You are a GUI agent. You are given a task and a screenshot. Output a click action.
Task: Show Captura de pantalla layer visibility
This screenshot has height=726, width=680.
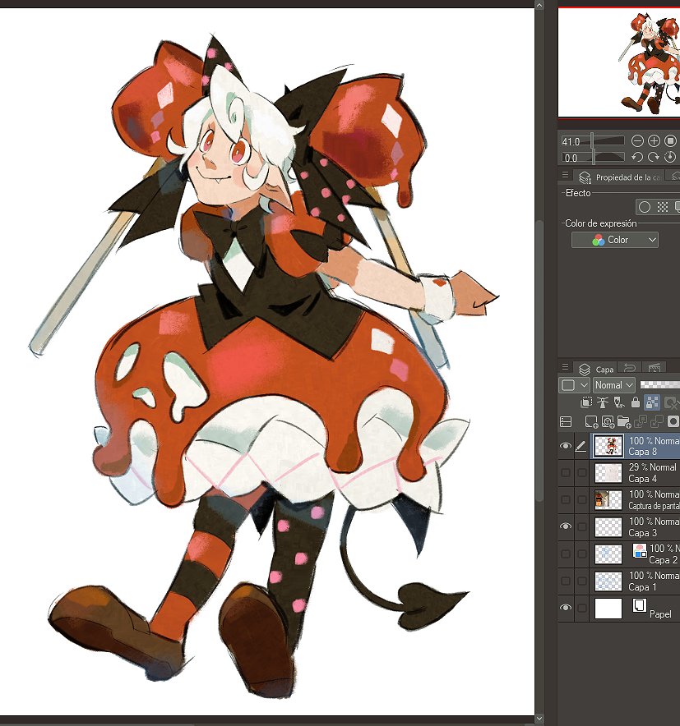(566, 499)
